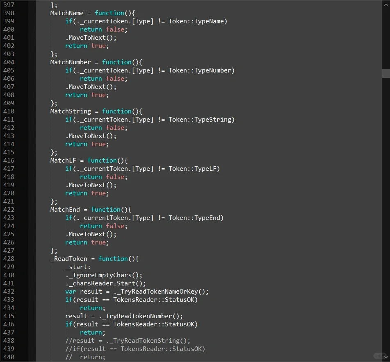The height and width of the screenshot is (362, 390).
Task: Click commented '// return;' on line 440
Action: (x=85, y=357)
